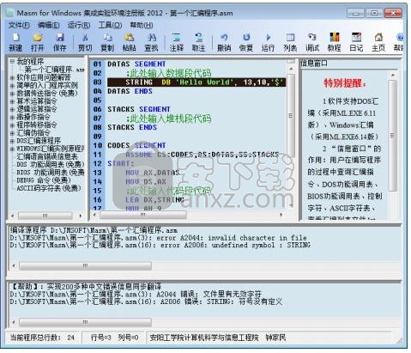The height and width of the screenshot is (353, 411).
Task: Expand the 程序转移指令 tree node
Action: coord(12,125)
